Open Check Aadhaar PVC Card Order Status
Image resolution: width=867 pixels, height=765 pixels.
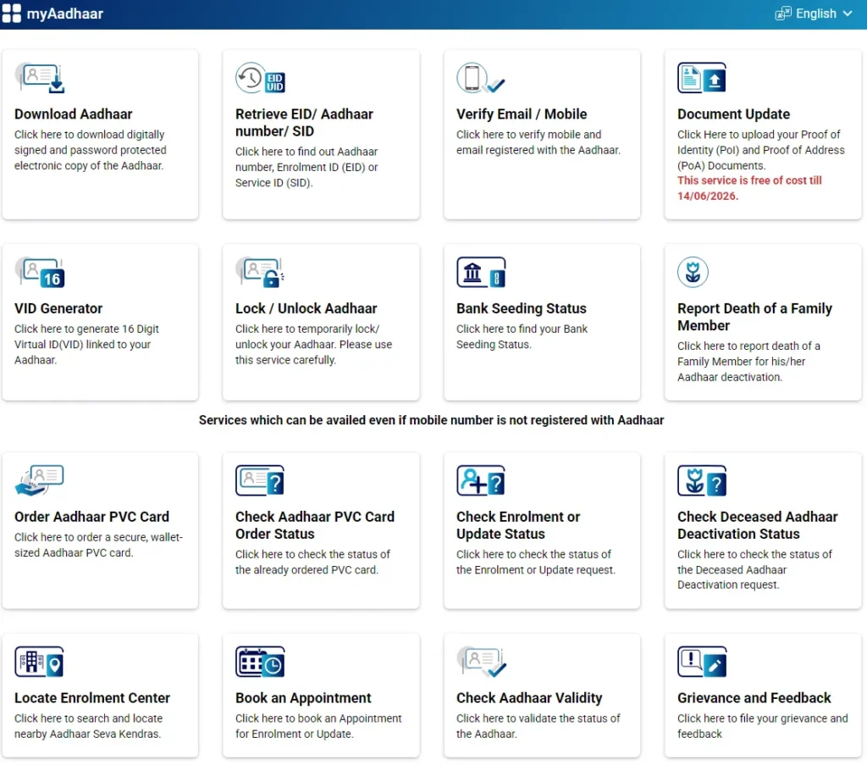(x=315, y=525)
